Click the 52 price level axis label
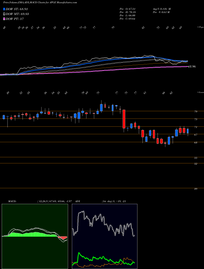This screenshot has height=269, width=204. point(195,164)
